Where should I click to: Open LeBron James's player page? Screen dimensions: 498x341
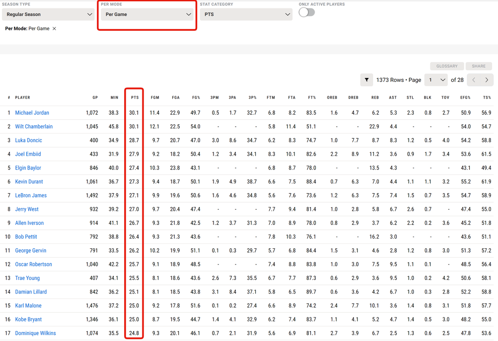pos(31,195)
